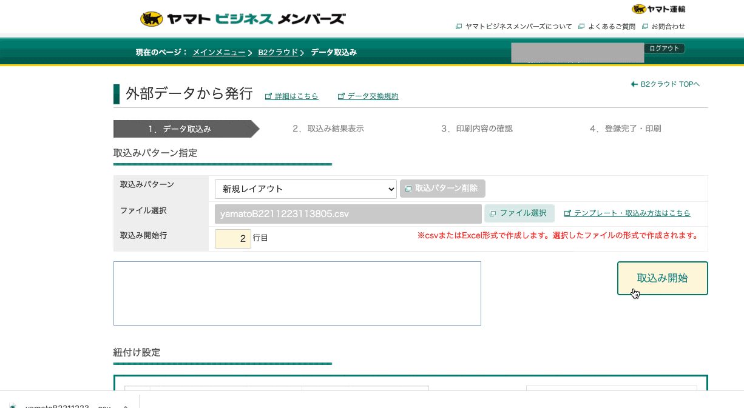Open the 新規レイアウト import pattern dropdown
This screenshot has height=408, width=744.
[x=305, y=189]
